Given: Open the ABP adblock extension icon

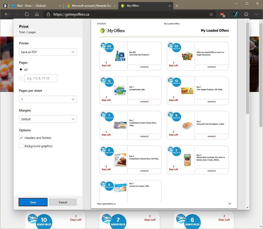Looking at the screenshot, I should (222, 15).
